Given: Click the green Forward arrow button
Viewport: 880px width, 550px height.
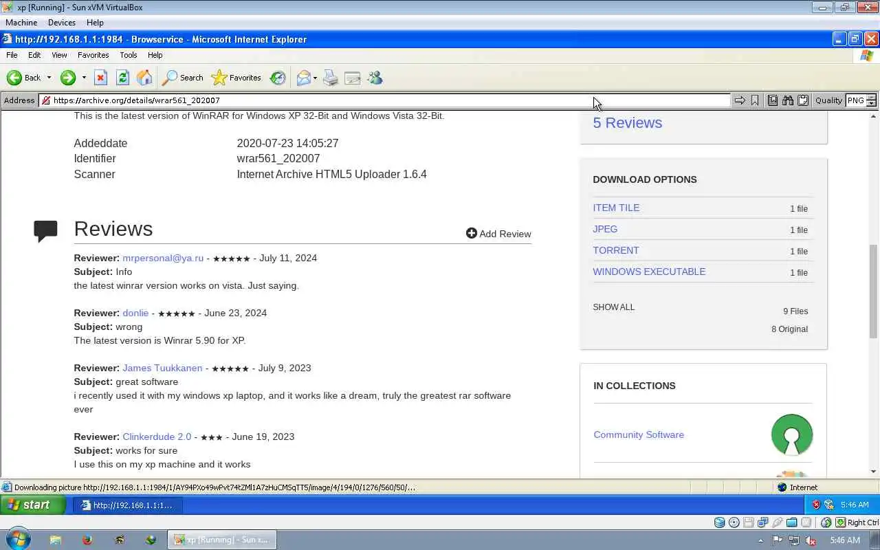Looking at the screenshot, I should (x=67, y=78).
